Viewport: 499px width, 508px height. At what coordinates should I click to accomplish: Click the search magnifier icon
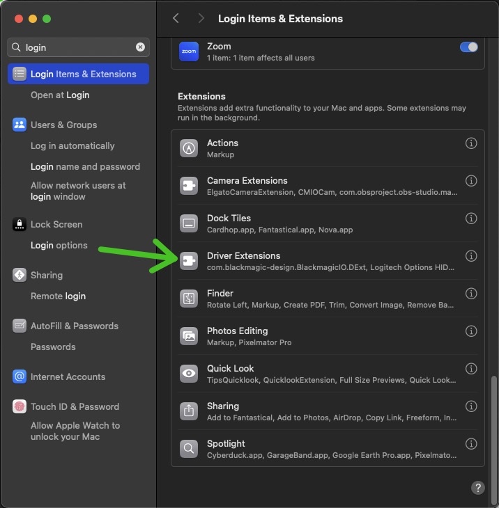[x=16, y=47]
